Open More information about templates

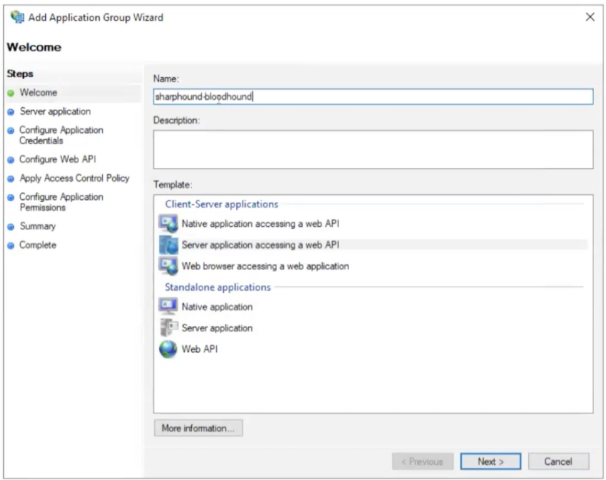coord(198,428)
